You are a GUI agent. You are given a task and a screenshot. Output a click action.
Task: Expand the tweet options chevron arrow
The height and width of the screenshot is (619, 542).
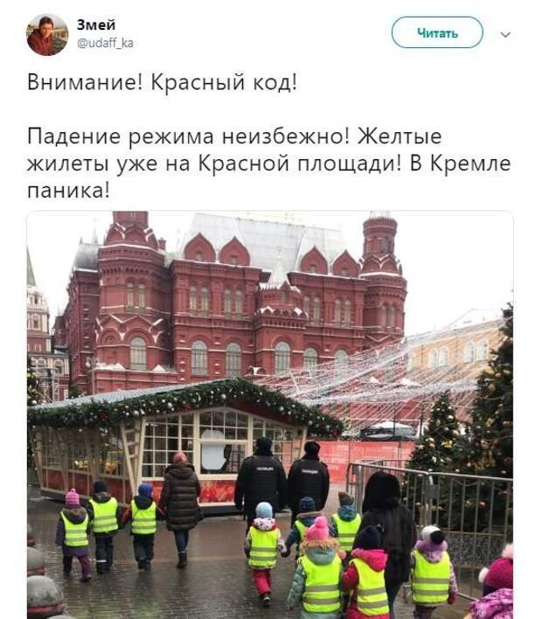(x=505, y=34)
